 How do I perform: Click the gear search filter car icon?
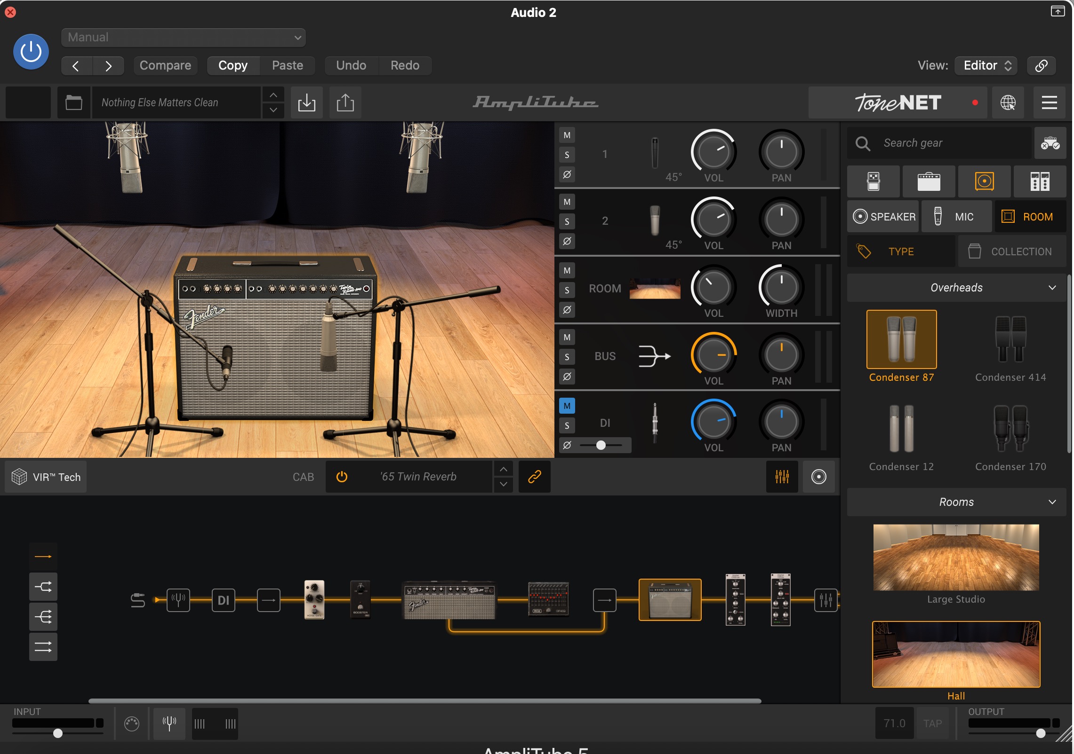(x=1050, y=143)
